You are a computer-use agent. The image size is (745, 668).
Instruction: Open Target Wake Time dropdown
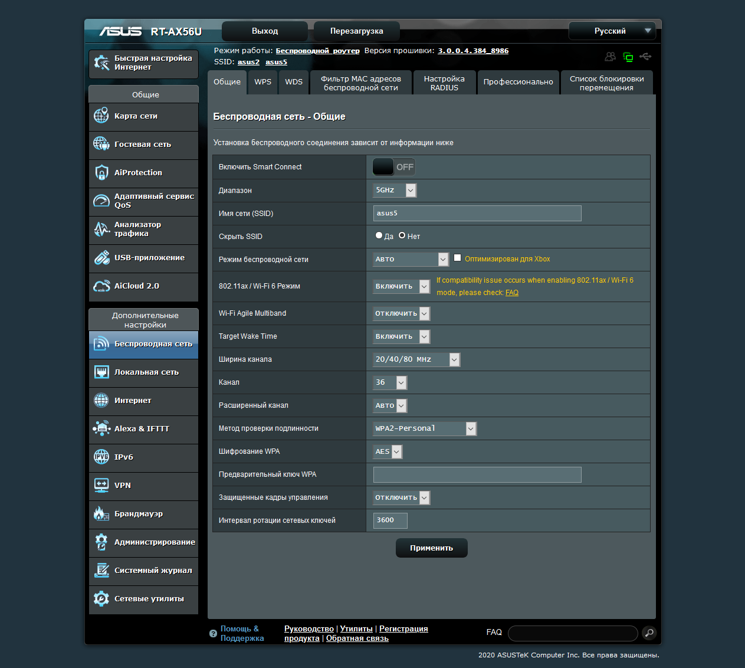(x=402, y=336)
